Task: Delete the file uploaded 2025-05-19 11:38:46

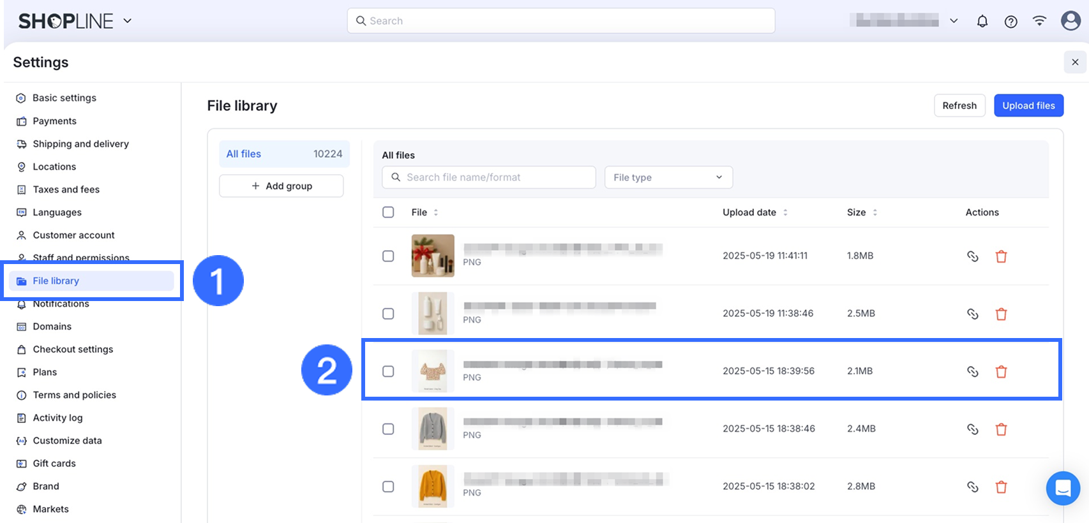Action: coord(1002,314)
